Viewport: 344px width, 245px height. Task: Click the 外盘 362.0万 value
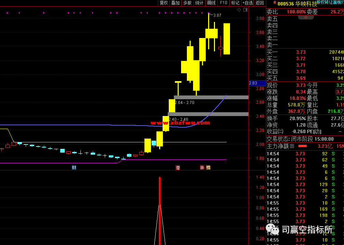click(297, 112)
